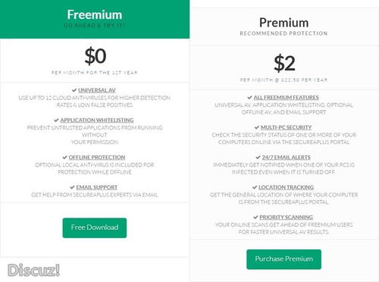Click the Purchase Premium button
Image resolution: width=379 pixels, height=282 pixels.
(x=283, y=259)
